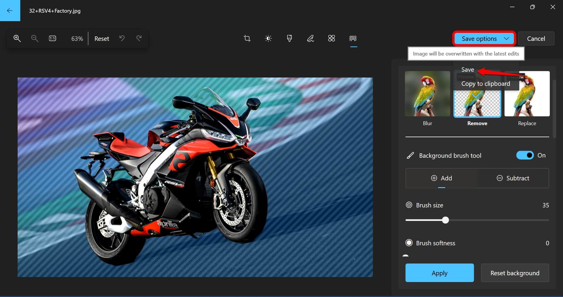Click the side panel scrollbar

pos(554,109)
